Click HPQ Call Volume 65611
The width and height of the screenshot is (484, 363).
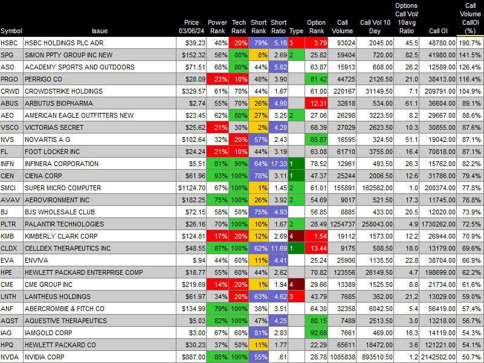tap(343, 344)
